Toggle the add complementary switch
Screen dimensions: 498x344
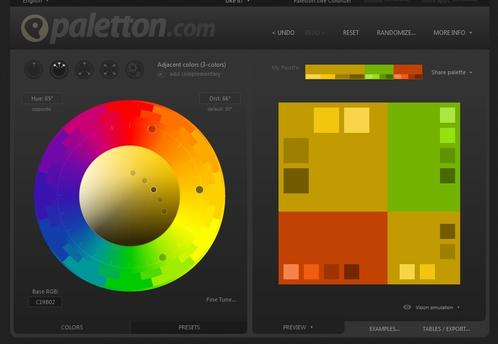click(161, 74)
